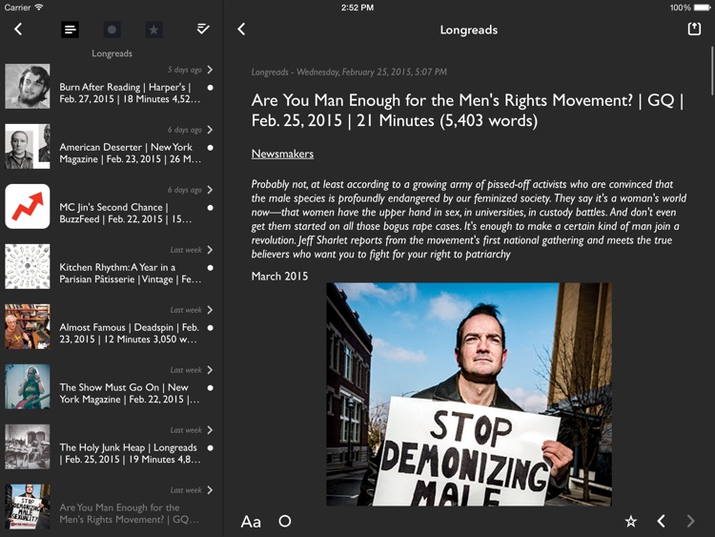This screenshot has height=537, width=715.
Task: Mark all articles as read with the checklist icon
Action: click(203, 30)
